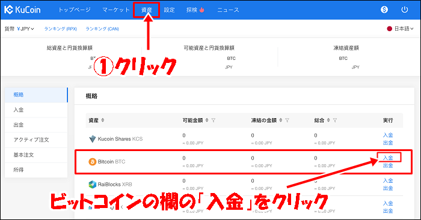Click 出金 in the RaiBlocks row
Image resolution: width=421 pixels, height=220 pixels.
tap(388, 188)
